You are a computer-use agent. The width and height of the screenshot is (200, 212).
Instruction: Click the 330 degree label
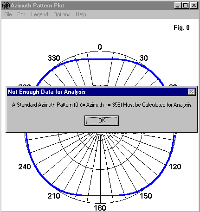(x=54, y=58)
